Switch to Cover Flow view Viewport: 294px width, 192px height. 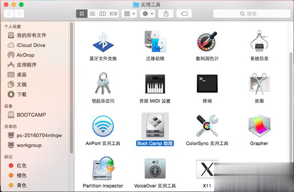tap(113, 14)
